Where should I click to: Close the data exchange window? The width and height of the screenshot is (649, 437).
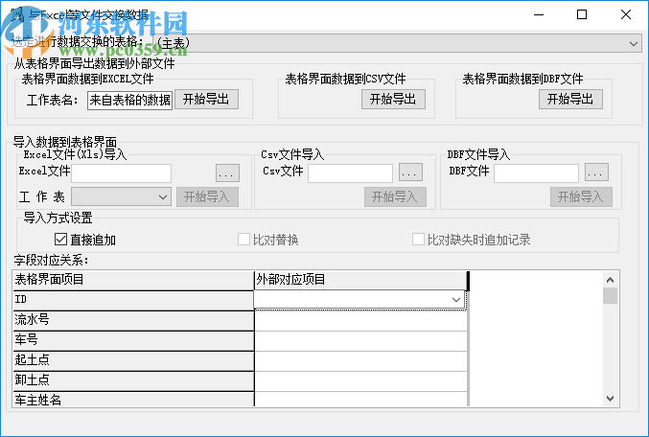[x=626, y=15]
